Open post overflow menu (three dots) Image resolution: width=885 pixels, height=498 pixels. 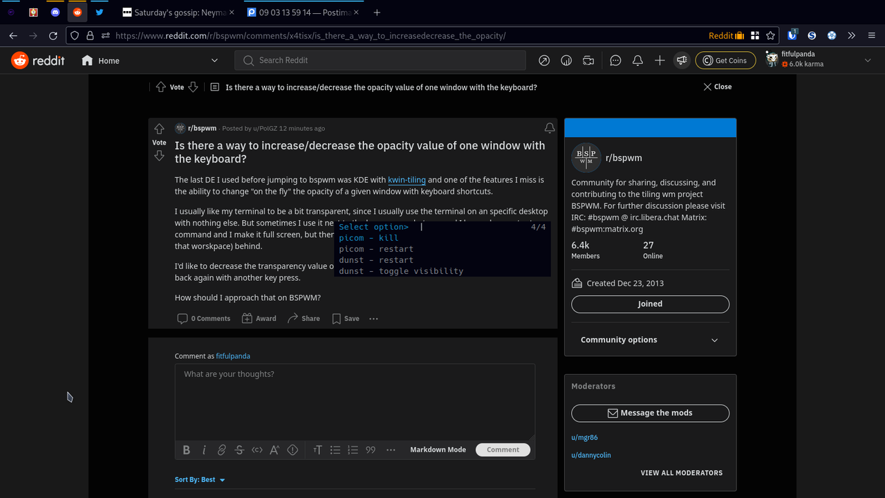(x=374, y=319)
